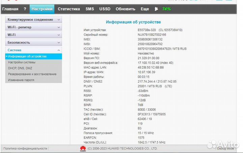Screen dimensions: 243x153
Task: Click the IMEI value 358606061306132
Action: pyautogui.click(x=150, y=39)
